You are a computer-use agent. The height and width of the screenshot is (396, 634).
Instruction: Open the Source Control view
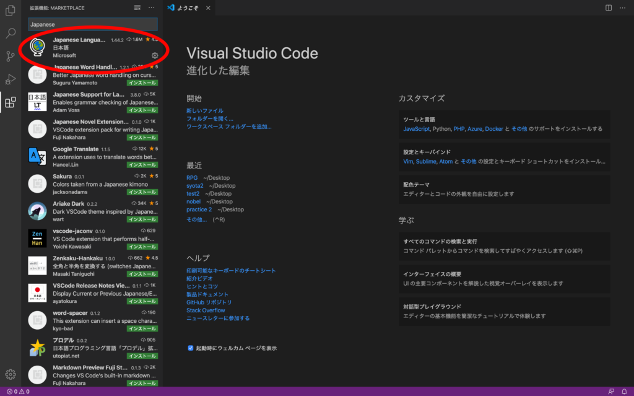click(x=11, y=56)
